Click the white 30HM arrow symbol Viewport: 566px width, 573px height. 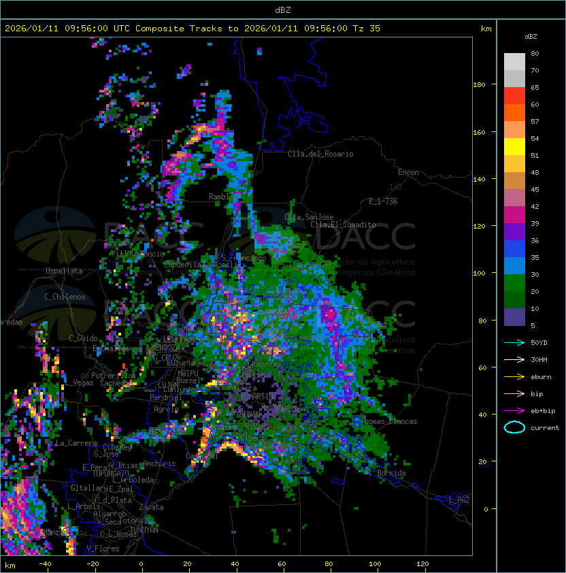(x=514, y=359)
